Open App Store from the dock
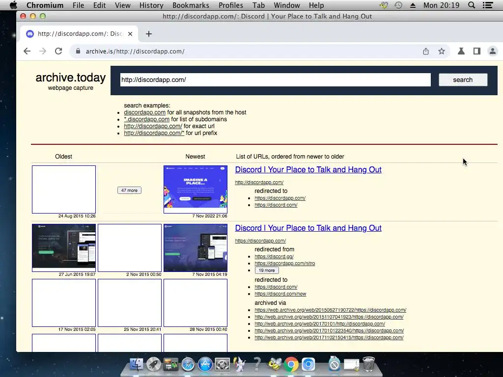This screenshot has height=377, width=503. click(x=205, y=364)
